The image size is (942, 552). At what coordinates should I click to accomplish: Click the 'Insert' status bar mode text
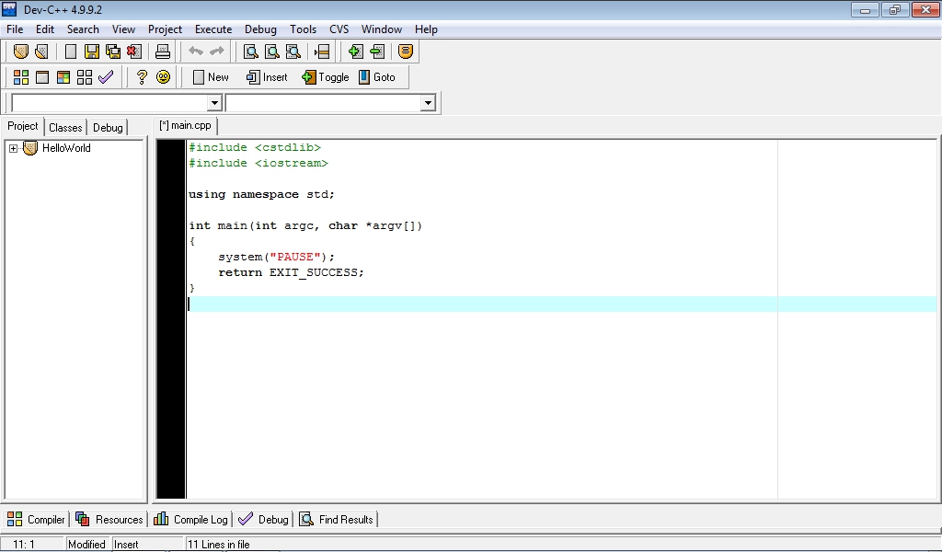[126, 545]
